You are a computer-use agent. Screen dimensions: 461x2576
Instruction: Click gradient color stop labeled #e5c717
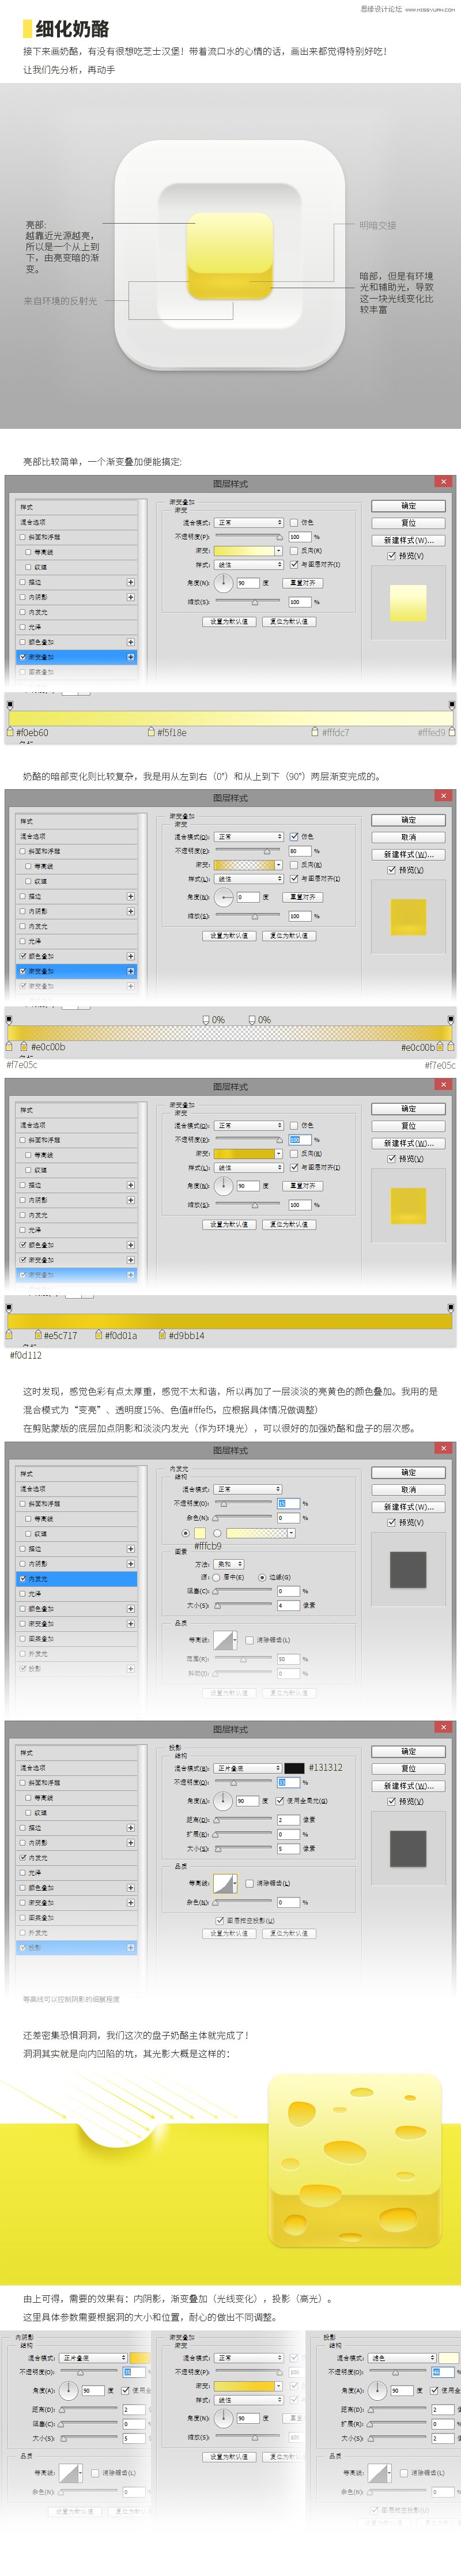(x=37, y=1335)
